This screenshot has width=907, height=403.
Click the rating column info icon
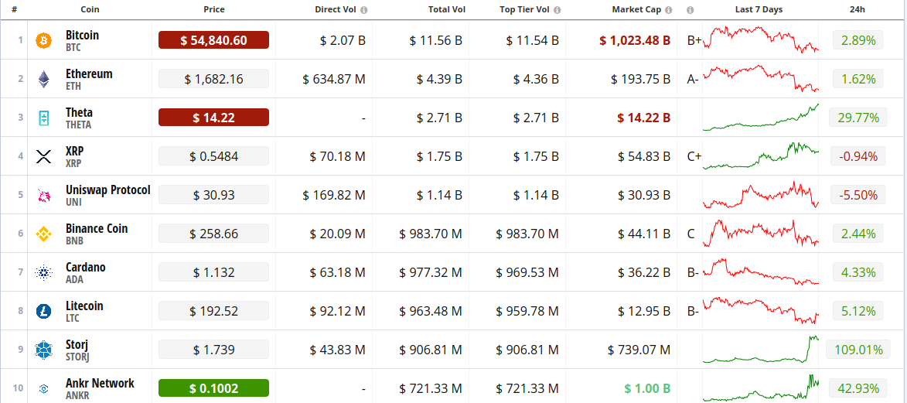point(690,10)
